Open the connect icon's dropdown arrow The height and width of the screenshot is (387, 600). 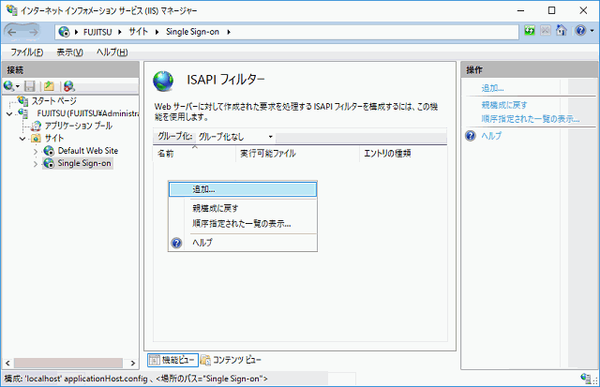[18, 87]
